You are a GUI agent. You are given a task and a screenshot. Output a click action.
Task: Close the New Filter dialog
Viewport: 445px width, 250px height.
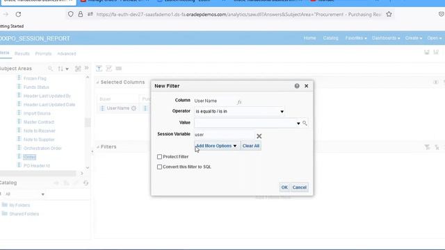(307, 86)
